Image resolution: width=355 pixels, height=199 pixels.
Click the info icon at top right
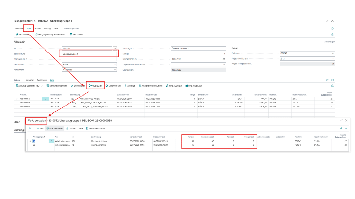point(332,29)
